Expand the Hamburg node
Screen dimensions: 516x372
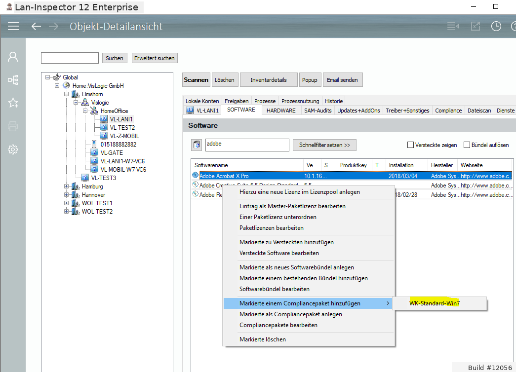click(x=67, y=186)
